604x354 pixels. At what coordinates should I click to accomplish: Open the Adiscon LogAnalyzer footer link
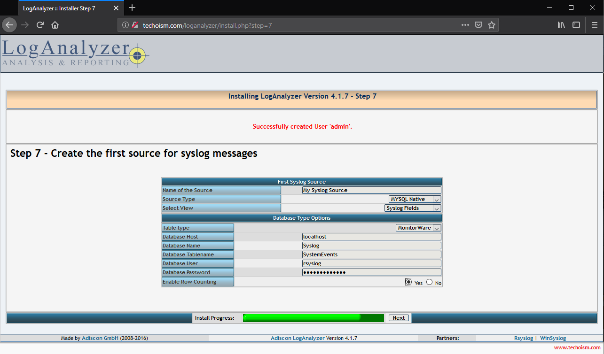(x=298, y=338)
